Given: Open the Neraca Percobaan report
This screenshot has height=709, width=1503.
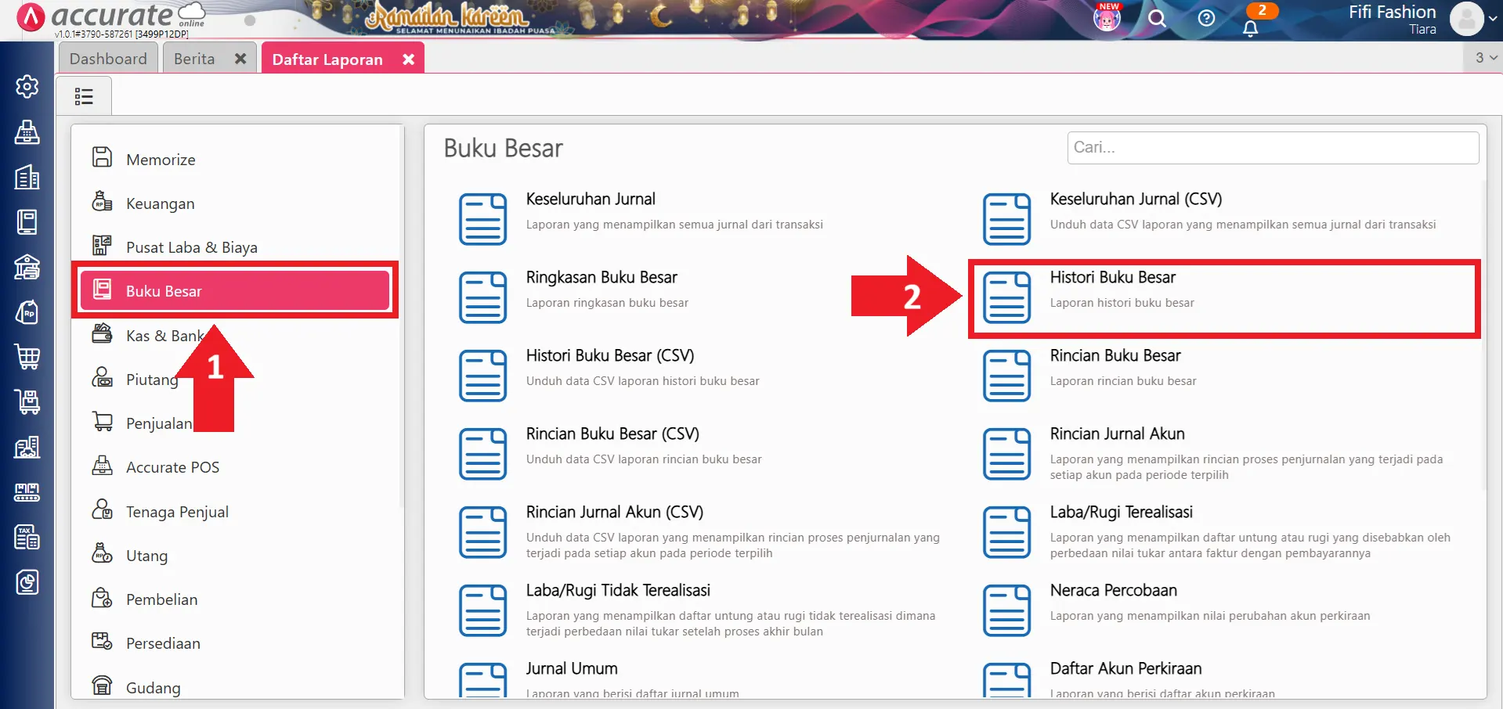Looking at the screenshot, I should (1114, 603).
